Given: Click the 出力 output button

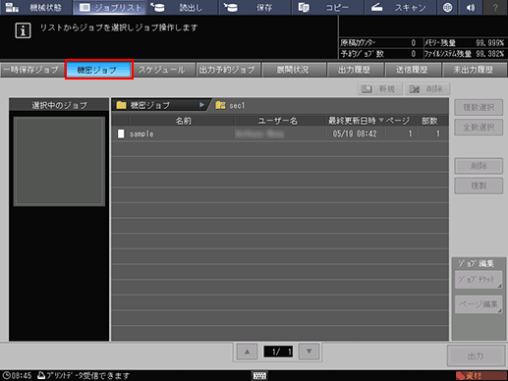Looking at the screenshot, I should [476, 355].
